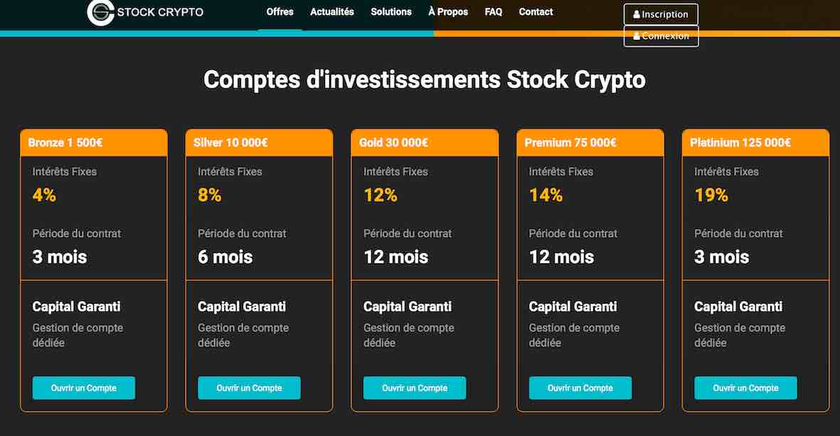The image size is (840, 436).
Task: Select the Silver 10 000€ card header
Action: [260, 142]
